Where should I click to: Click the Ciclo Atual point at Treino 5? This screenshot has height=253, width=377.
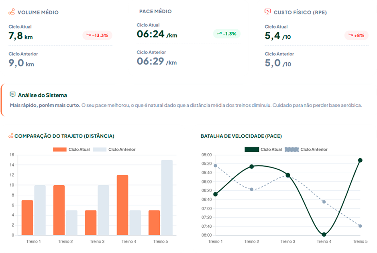coord(360,160)
